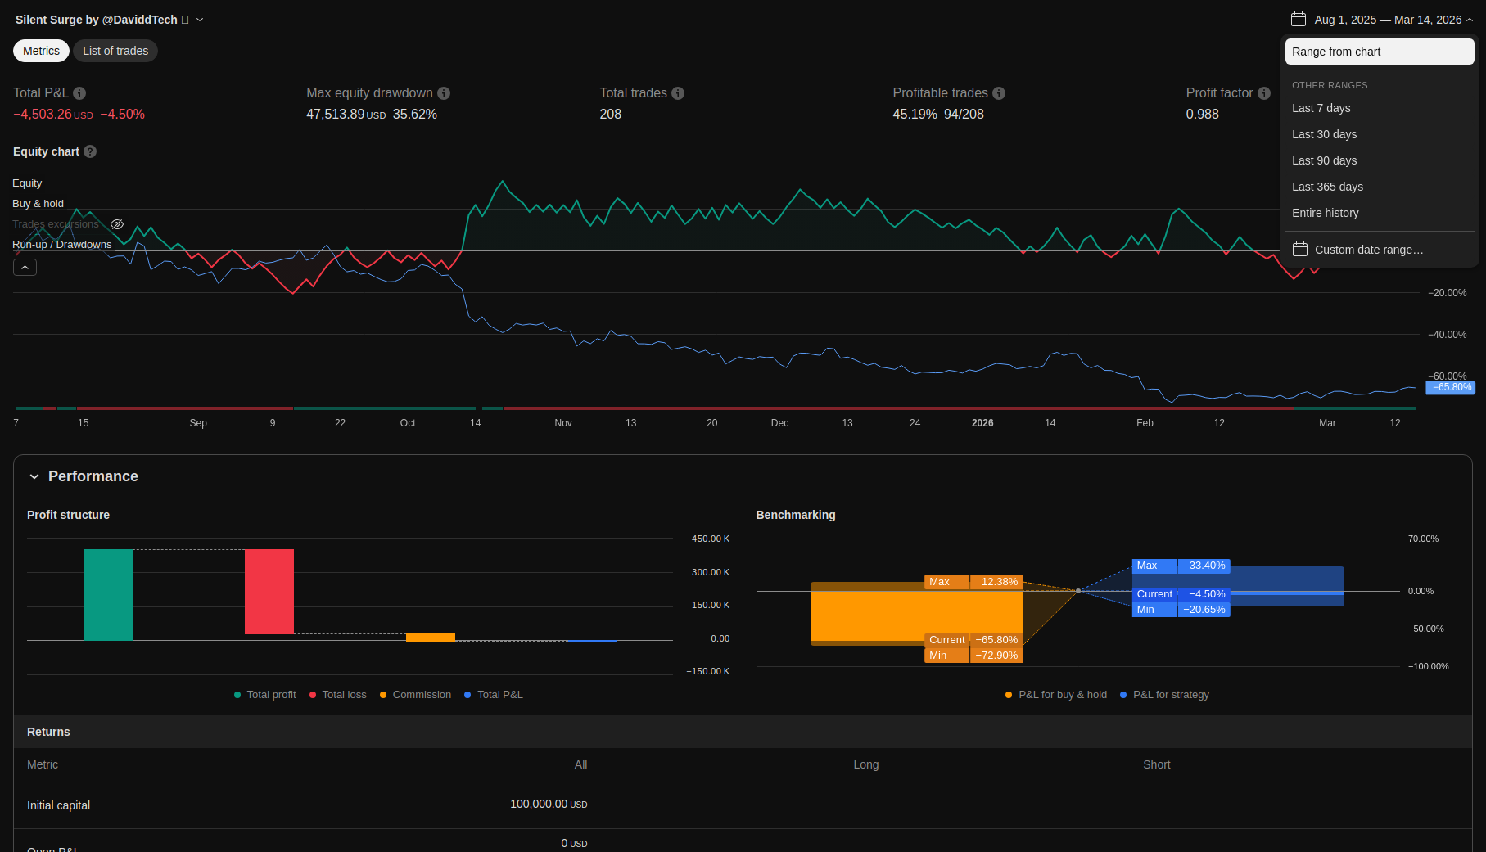Select Range from chart option
1486x852 pixels.
point(1379,52)
